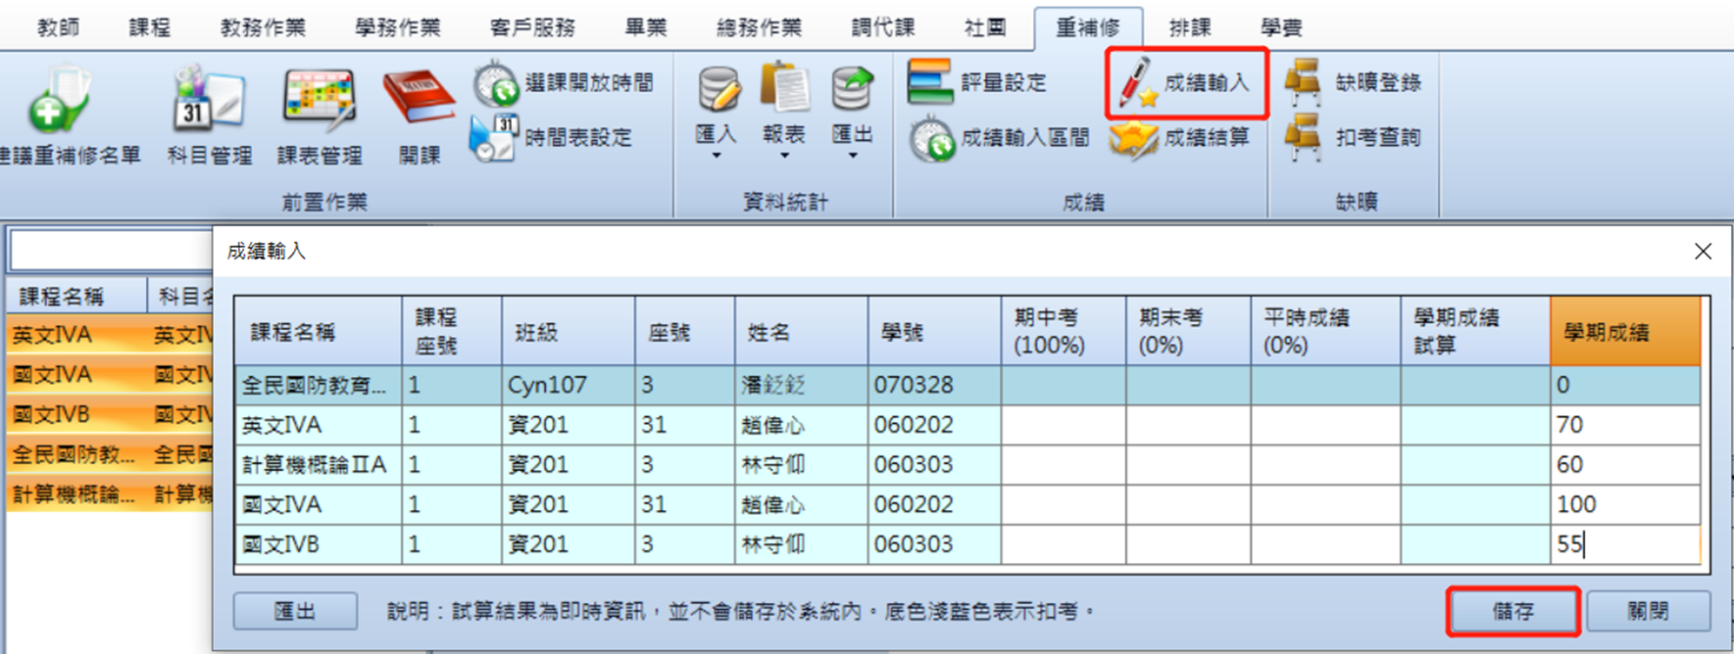
Task: Click the class cell Cyn107
Action: tap(568, 385)
